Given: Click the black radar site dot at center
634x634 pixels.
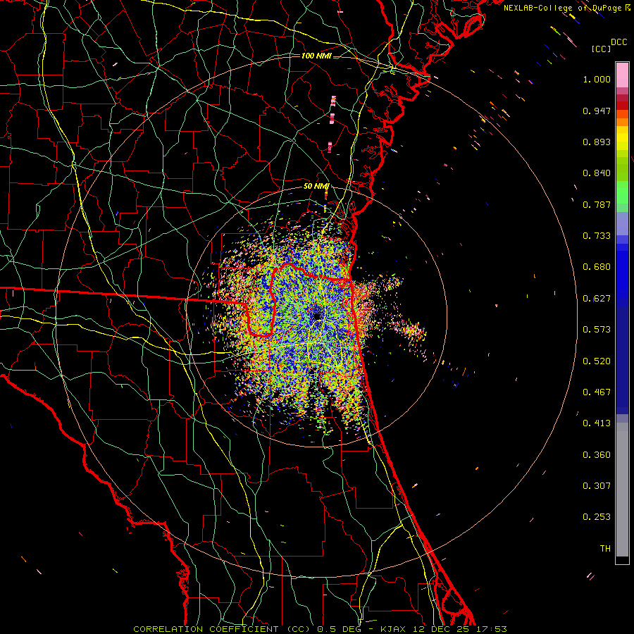Looking at the screenshot, I should (317, 316).
